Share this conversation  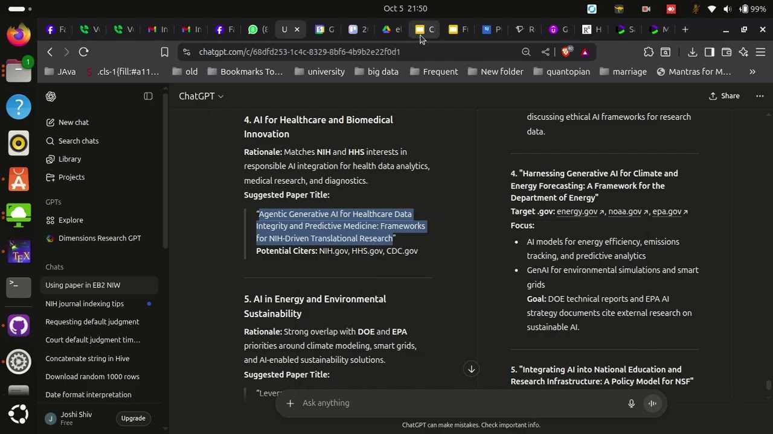click(x=724, y=96)
